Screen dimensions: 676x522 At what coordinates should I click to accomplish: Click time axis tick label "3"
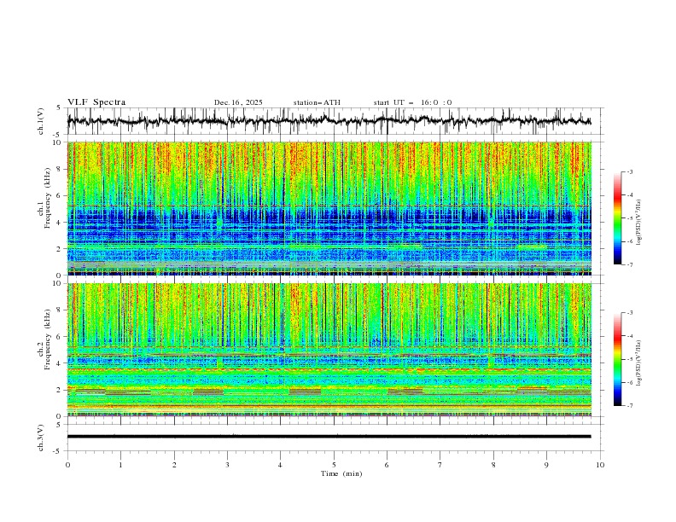[x=228, y=465]
